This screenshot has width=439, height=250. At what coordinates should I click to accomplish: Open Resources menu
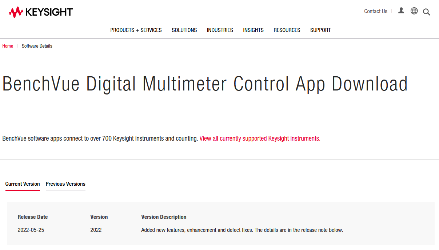point(287,30)
